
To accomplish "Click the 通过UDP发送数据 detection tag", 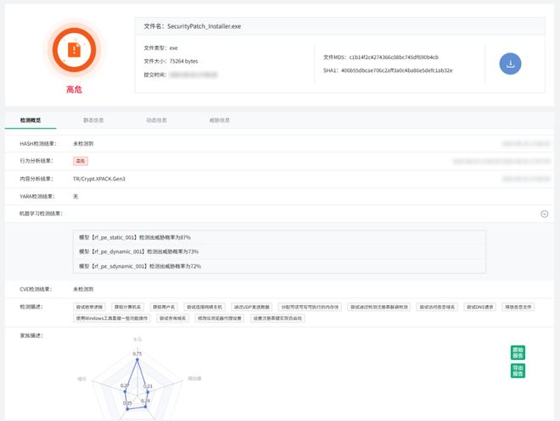I will [251, 306].
